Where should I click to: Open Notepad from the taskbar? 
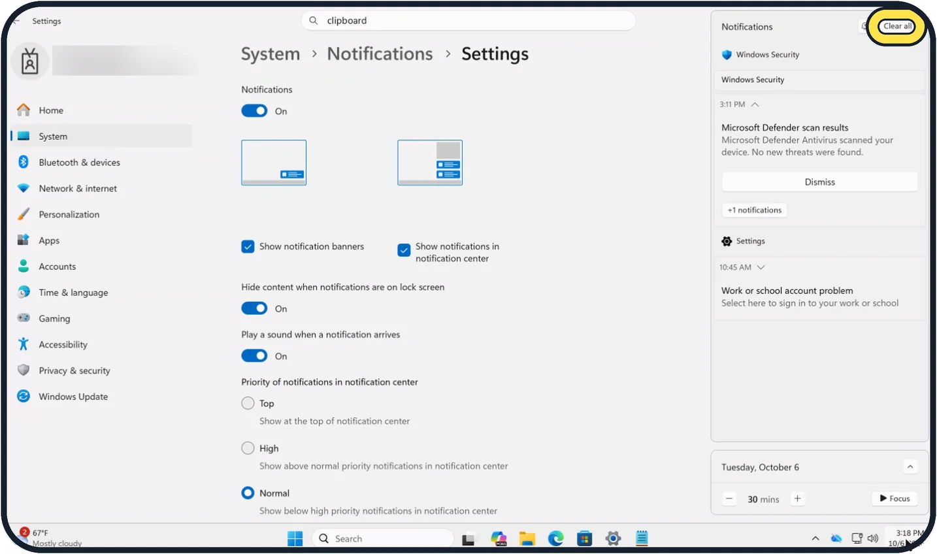[x=642, y=538]
